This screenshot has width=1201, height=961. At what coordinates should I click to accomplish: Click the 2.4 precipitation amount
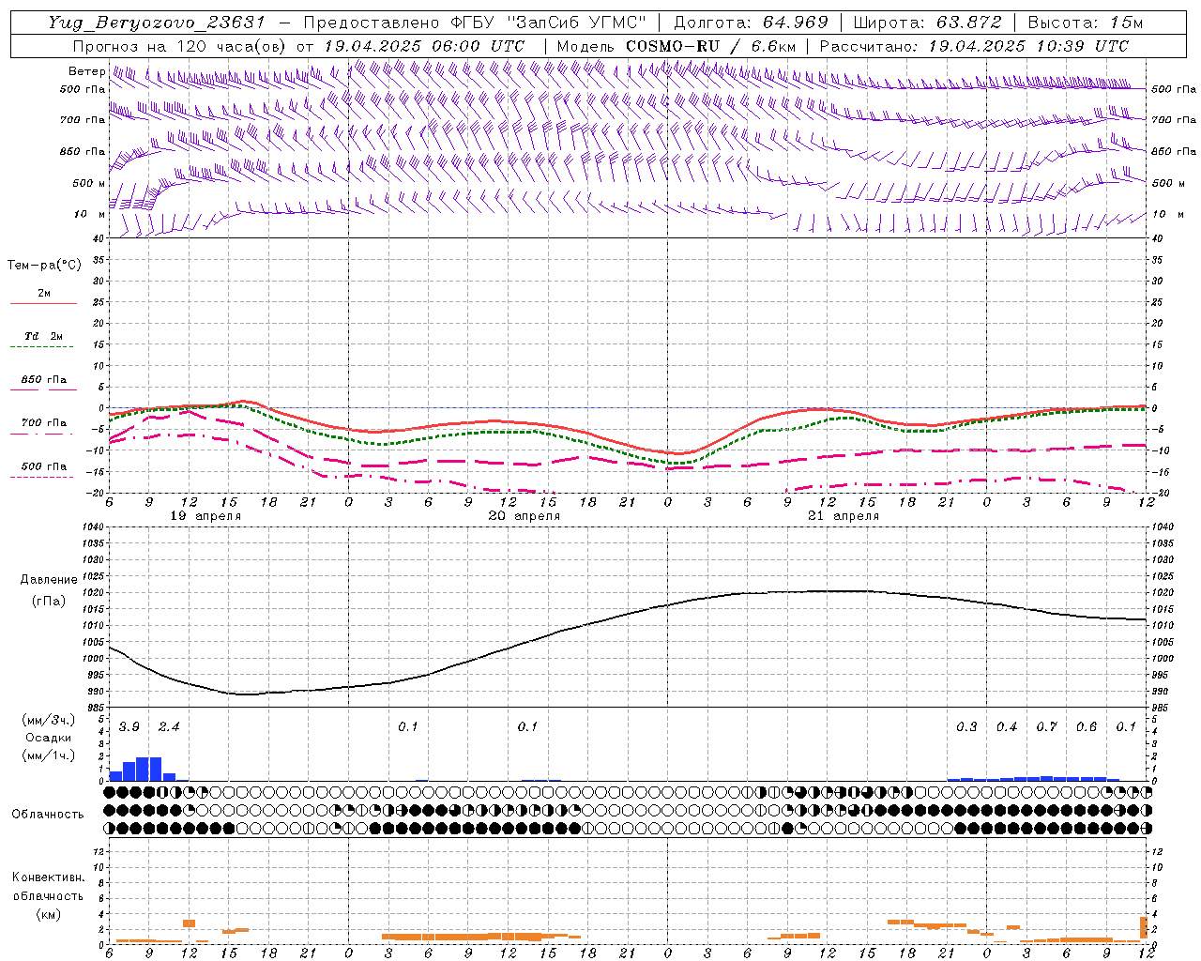(x=169, y=727)
